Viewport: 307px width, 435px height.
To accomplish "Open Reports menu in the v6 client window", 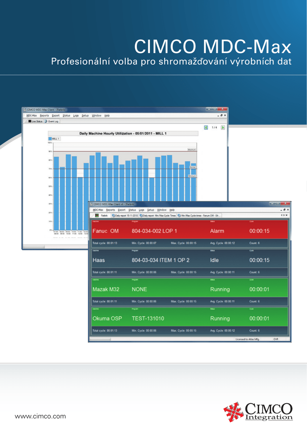I will 111,210.
